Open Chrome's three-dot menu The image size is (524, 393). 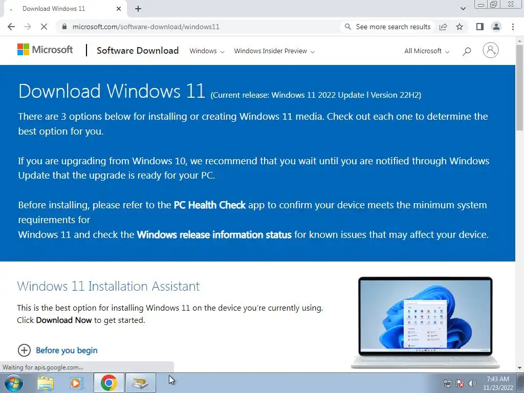(x=513, y=27)
